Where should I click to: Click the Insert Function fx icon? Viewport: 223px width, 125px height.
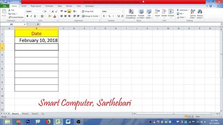(38, 24)
